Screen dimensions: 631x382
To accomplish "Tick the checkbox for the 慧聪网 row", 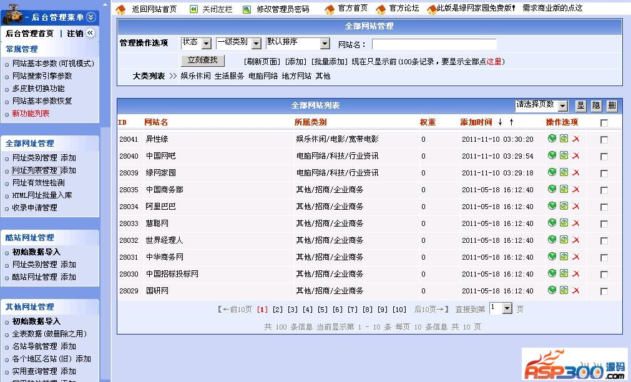I will pos(604,224).
